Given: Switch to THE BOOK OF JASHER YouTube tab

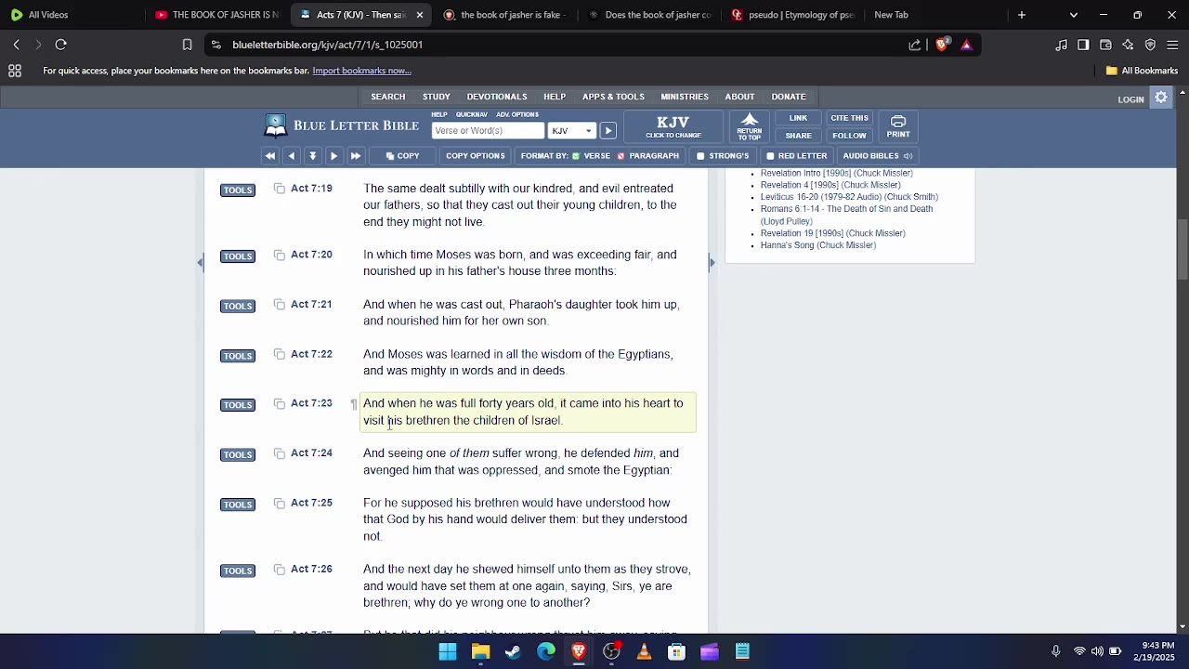Looking at the screenshot, I should tap(216, 15).
